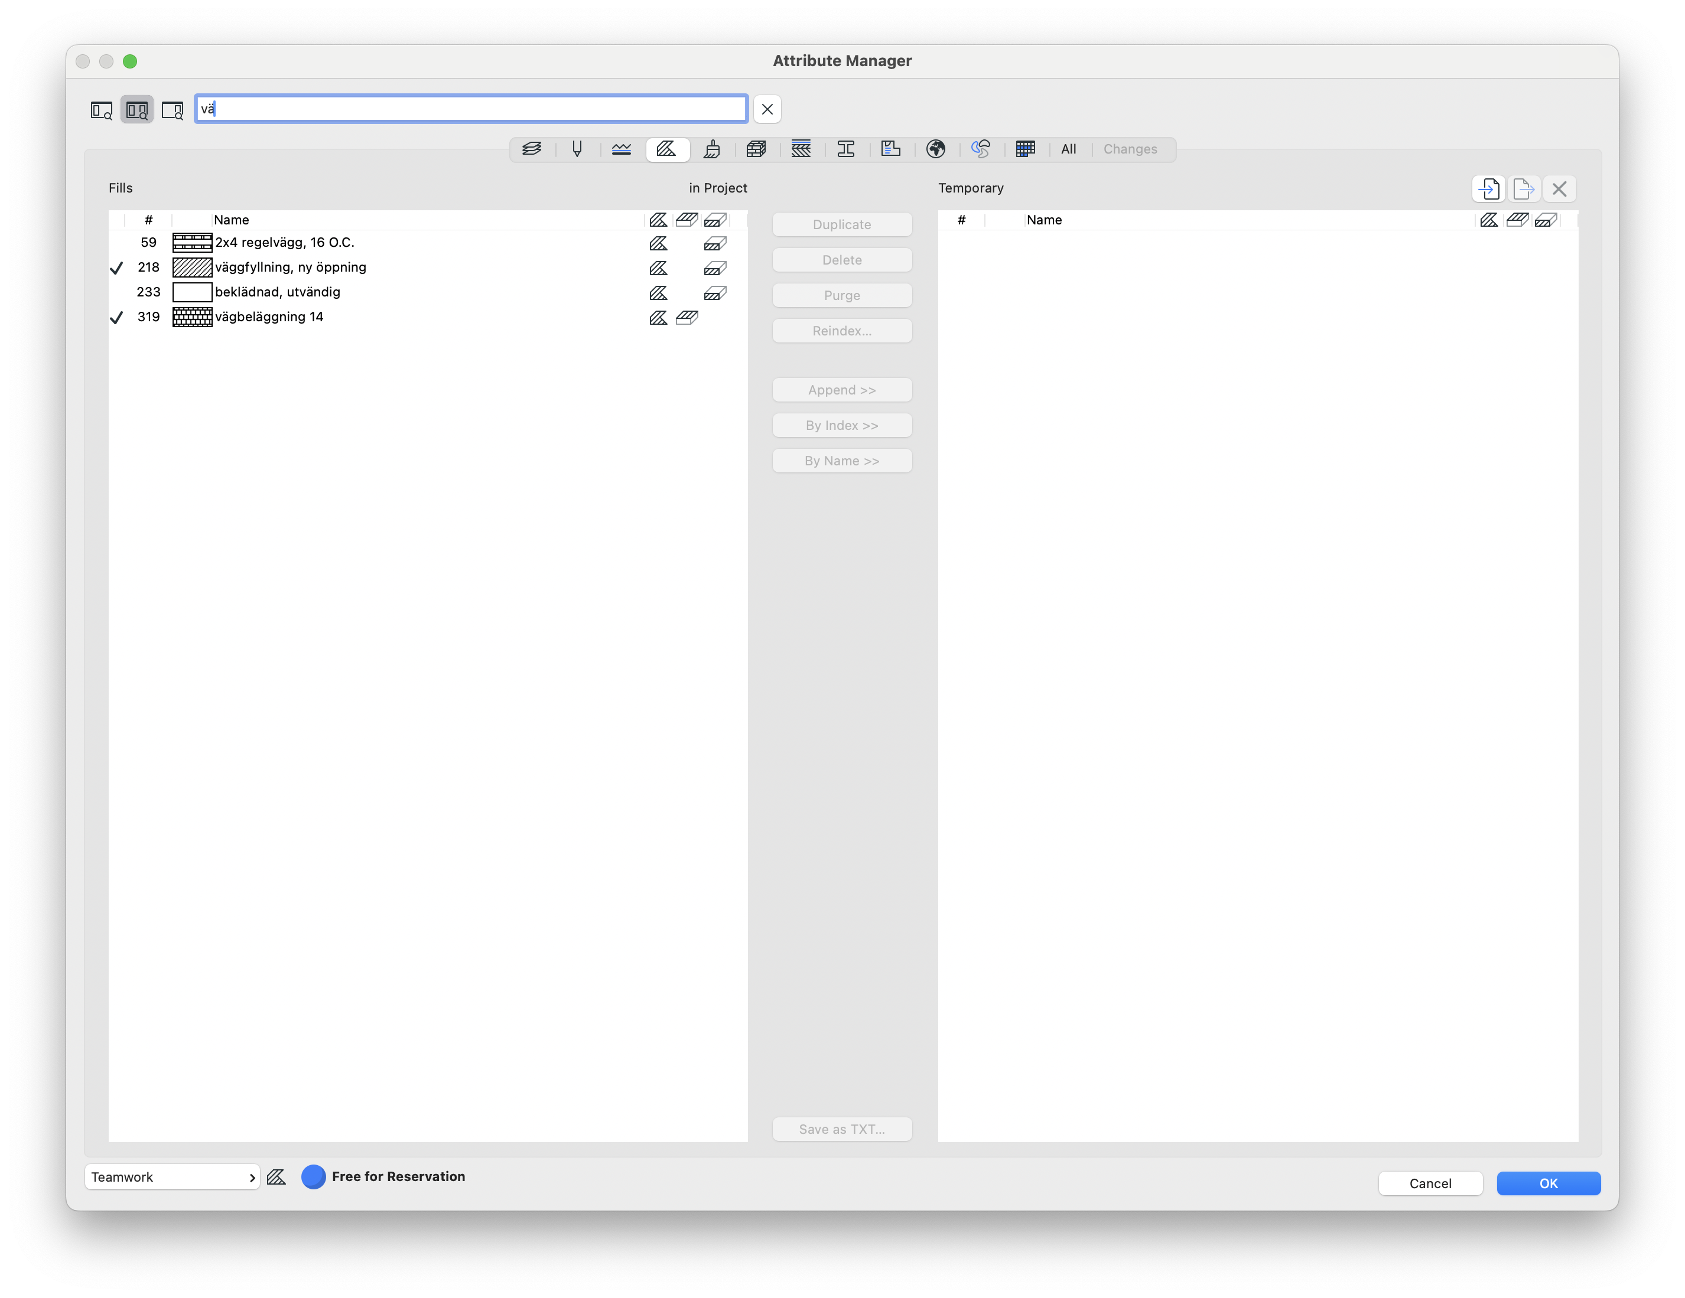Clear the search field text

click(x=767, y=109)
